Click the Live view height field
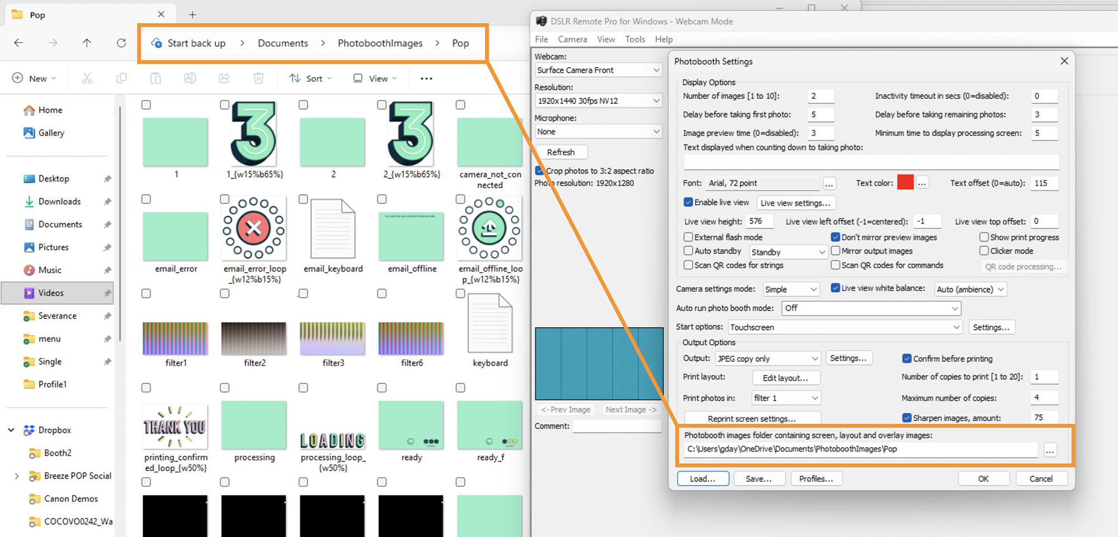Viewport: 1118px width, 537px height. [x=760, y=221]
